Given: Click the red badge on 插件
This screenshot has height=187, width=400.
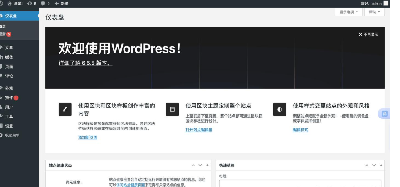Looking at the screenshot, I should click(x=16, y=97).
